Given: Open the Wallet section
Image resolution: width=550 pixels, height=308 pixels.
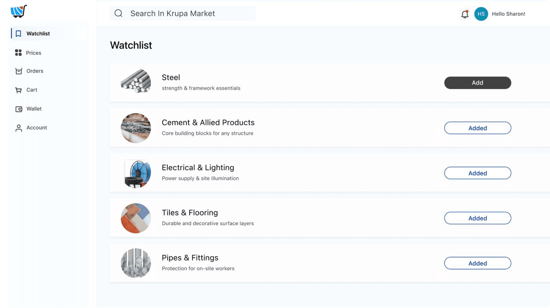Looking at the screenshot, I should [18, 109].
